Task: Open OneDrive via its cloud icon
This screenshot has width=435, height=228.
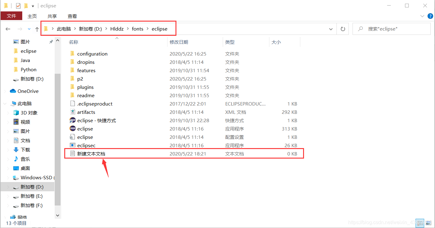Action: (13, 91)
